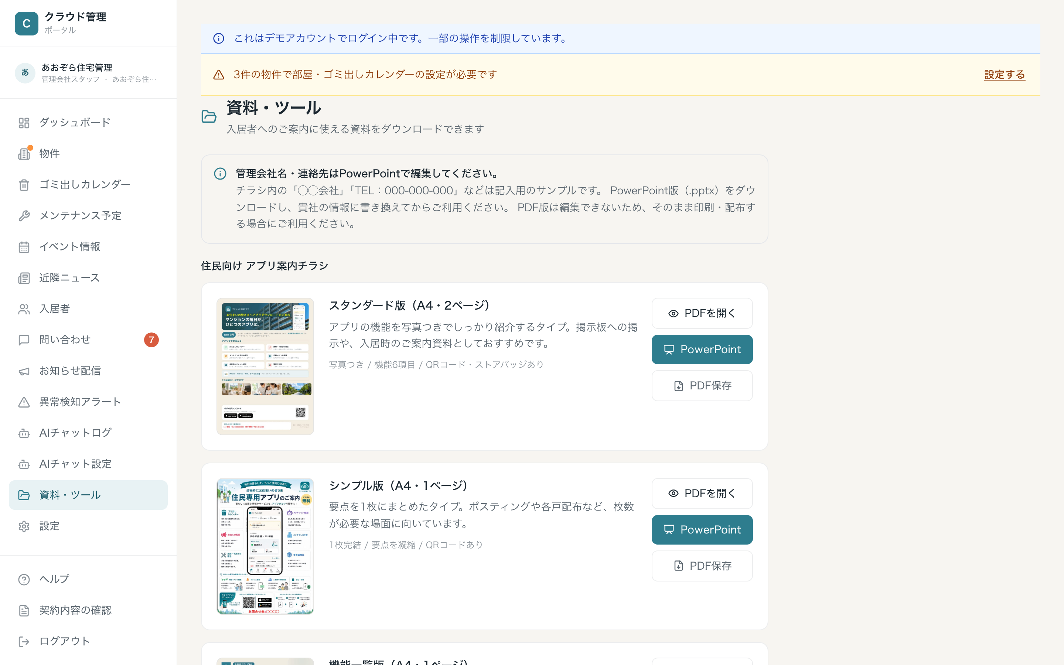Select the ゴミ出しカレンダー menu label
This screenshot has height=665, width=1064.
point(85,185)
